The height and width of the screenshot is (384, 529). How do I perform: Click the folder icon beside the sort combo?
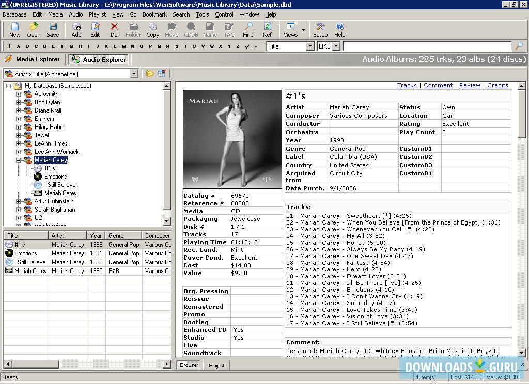[x=150, y=73]
